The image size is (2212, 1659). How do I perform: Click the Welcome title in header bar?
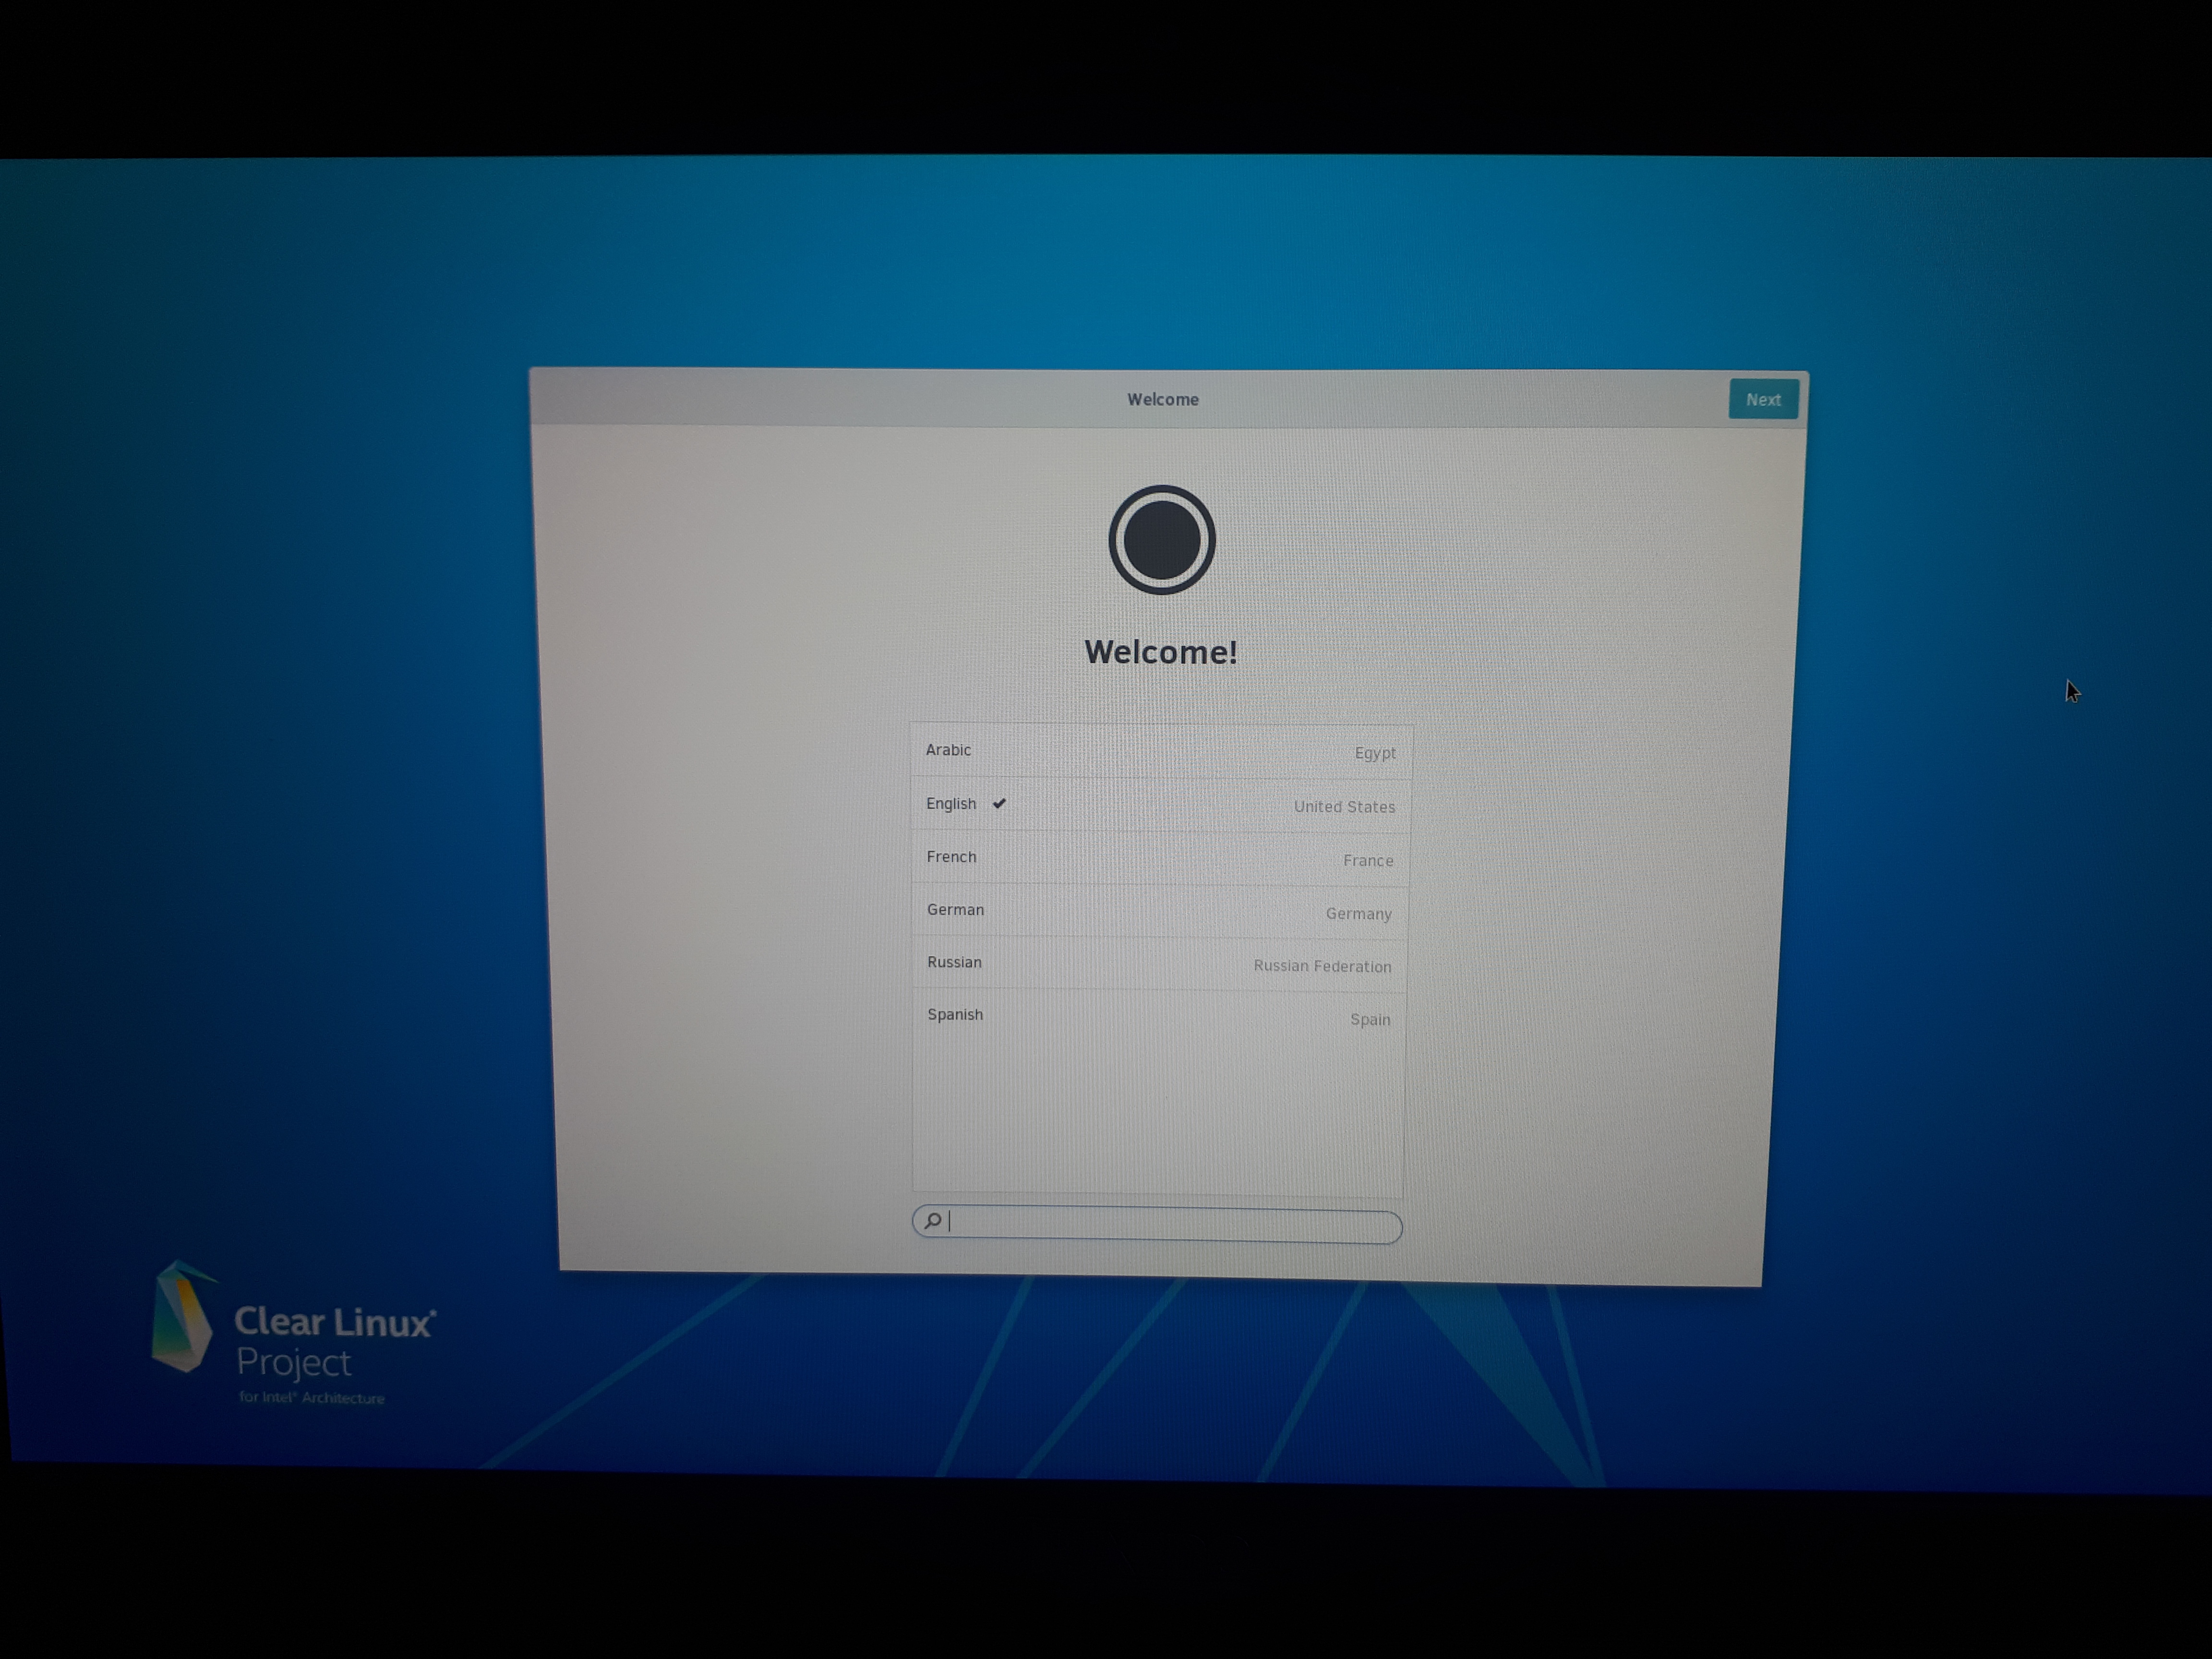[x=1162, y=399]
